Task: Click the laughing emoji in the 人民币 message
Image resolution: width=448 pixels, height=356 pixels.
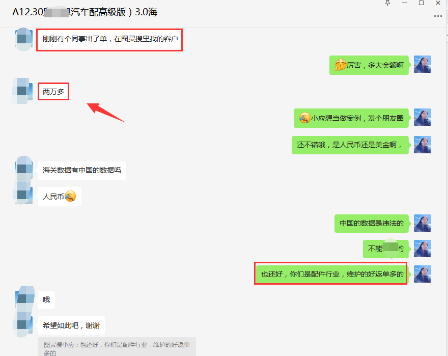Action: (70, 196)
